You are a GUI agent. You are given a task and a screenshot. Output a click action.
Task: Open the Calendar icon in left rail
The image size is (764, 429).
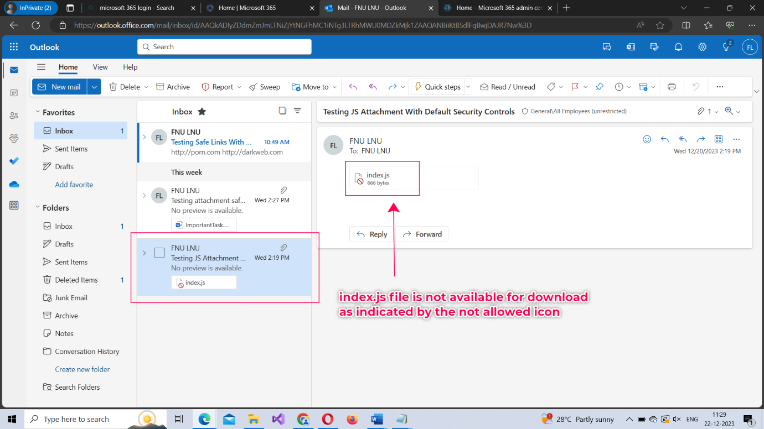click(x=14, y=93)
